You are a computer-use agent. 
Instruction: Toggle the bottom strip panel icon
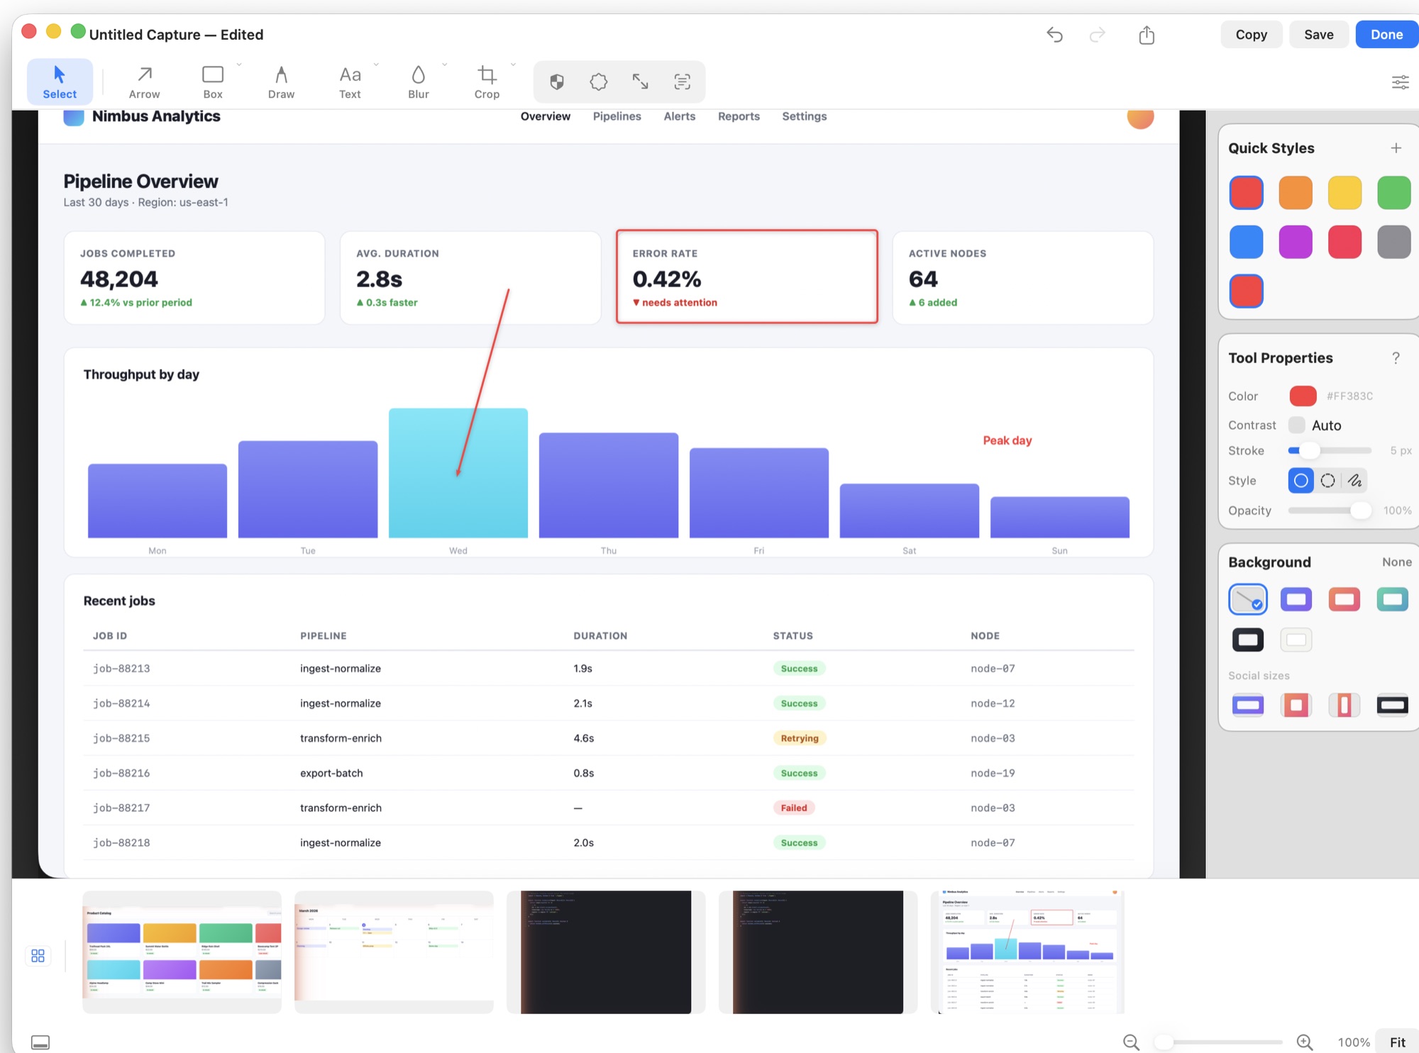pyautogui.click(x=40, y=1042)
